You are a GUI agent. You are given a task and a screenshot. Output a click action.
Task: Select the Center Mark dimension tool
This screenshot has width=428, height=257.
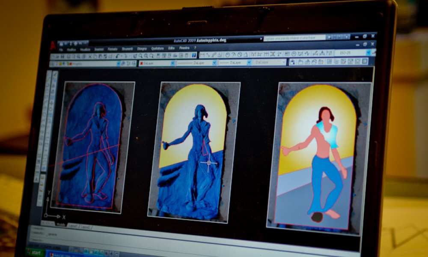[x=294, y=54]
